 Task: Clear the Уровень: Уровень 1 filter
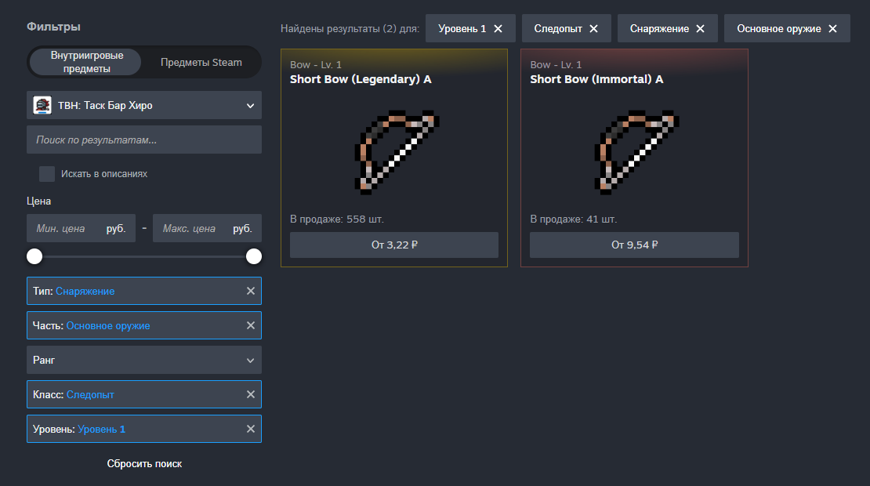[x=251, y=429]
